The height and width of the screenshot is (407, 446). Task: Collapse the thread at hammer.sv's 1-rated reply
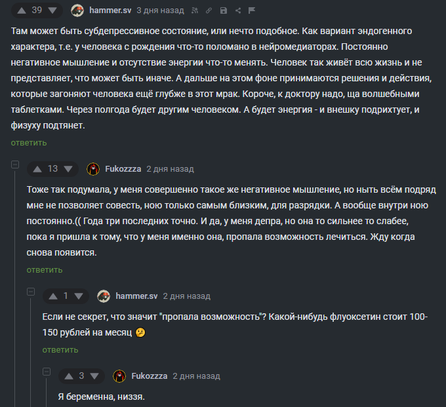(x=30, y=292)
